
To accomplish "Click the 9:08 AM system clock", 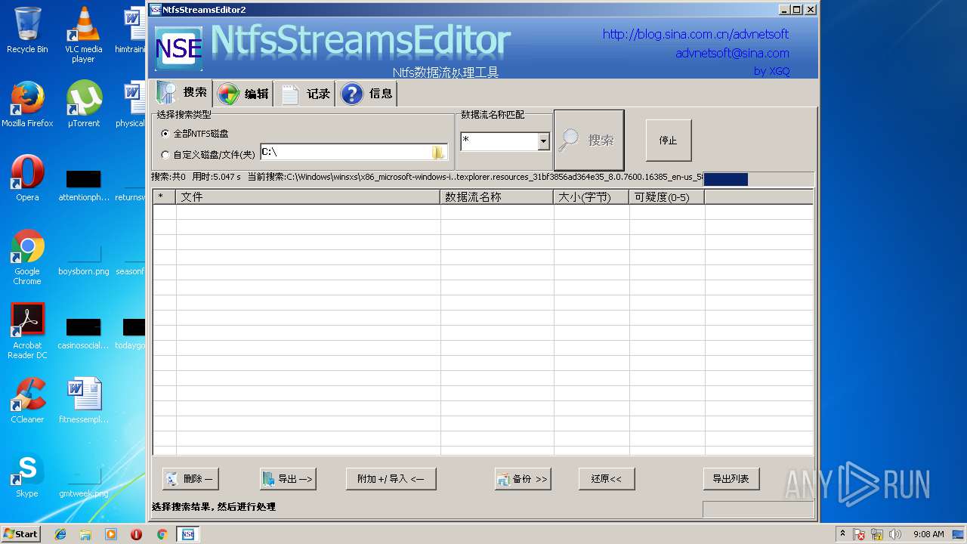I will point(928,534).
